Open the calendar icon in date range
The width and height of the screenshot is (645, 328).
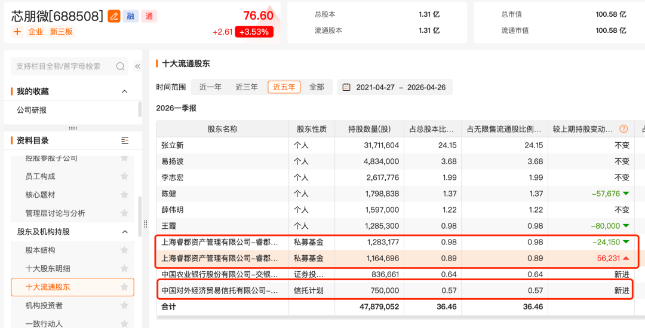click(346, 87)
